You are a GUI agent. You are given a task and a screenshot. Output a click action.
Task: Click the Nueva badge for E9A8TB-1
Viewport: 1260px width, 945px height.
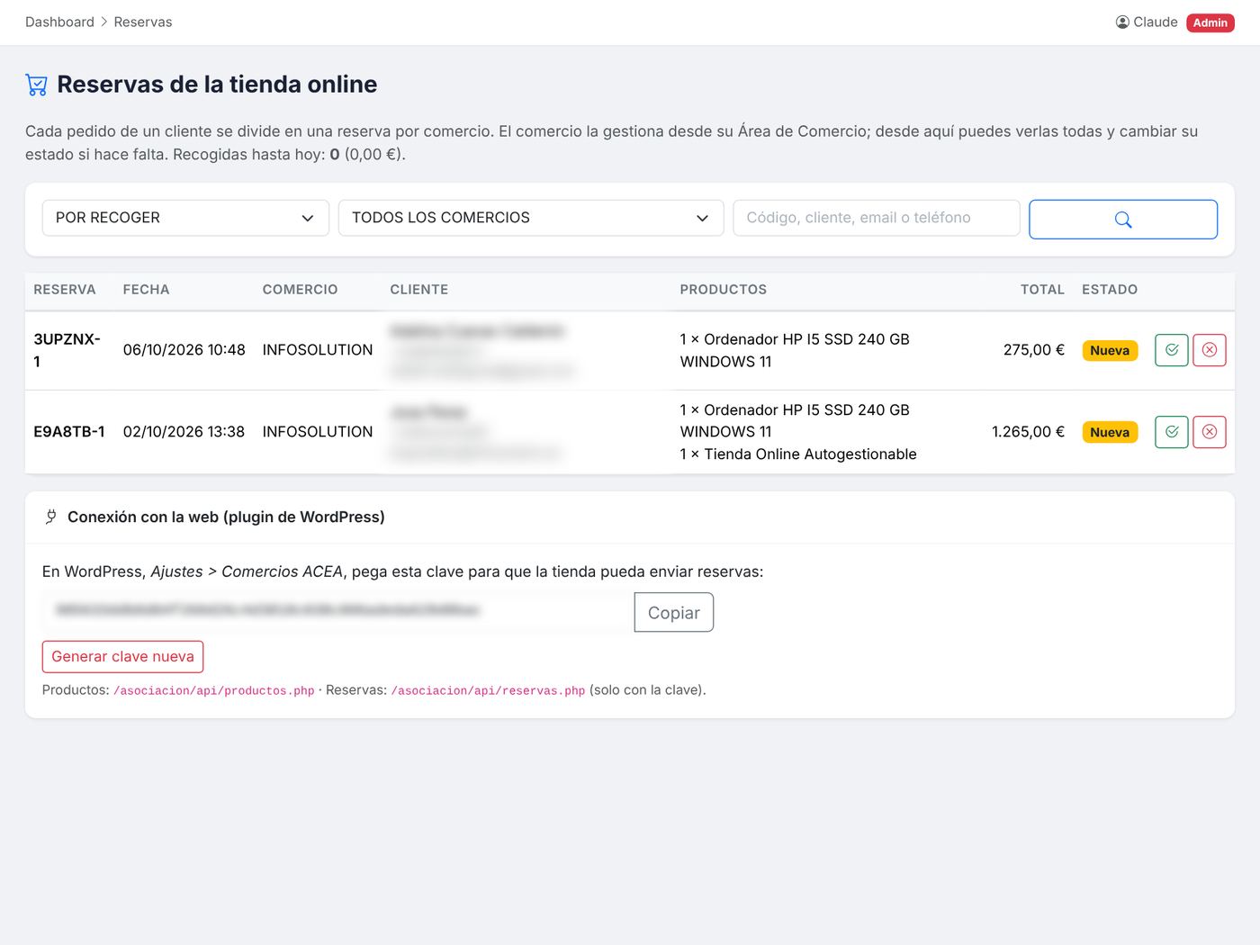click(1110, 433)
